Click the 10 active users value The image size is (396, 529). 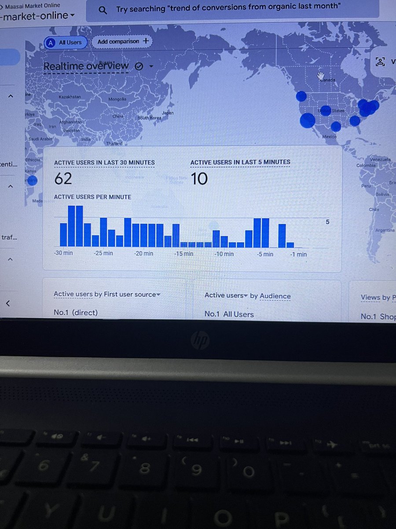(x=199, y=179)
